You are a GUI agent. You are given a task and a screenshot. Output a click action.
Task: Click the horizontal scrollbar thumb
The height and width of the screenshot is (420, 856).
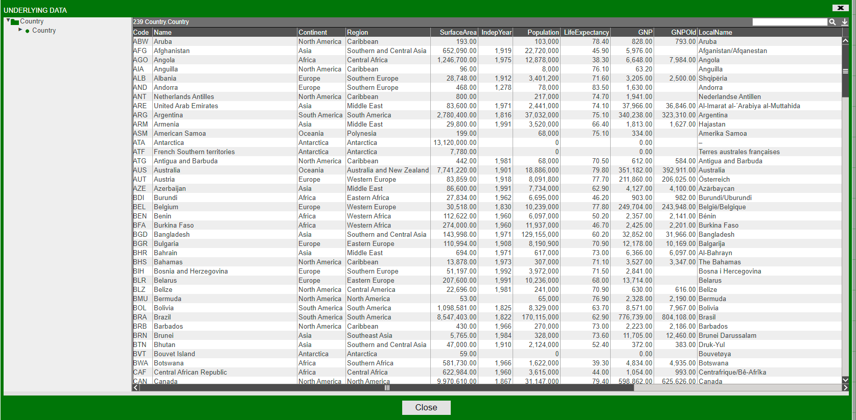coord(387,388)
